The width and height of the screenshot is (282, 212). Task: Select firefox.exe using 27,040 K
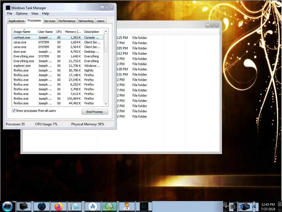click(58, 80)
